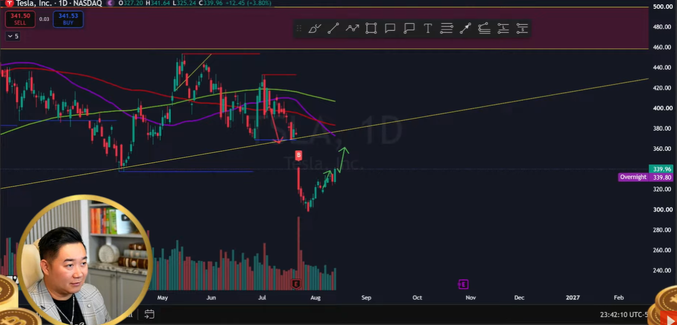The width and height of the screenshot is (677, 325).
Task: Select the Short Position tool
Action: [x=522, y=28]
